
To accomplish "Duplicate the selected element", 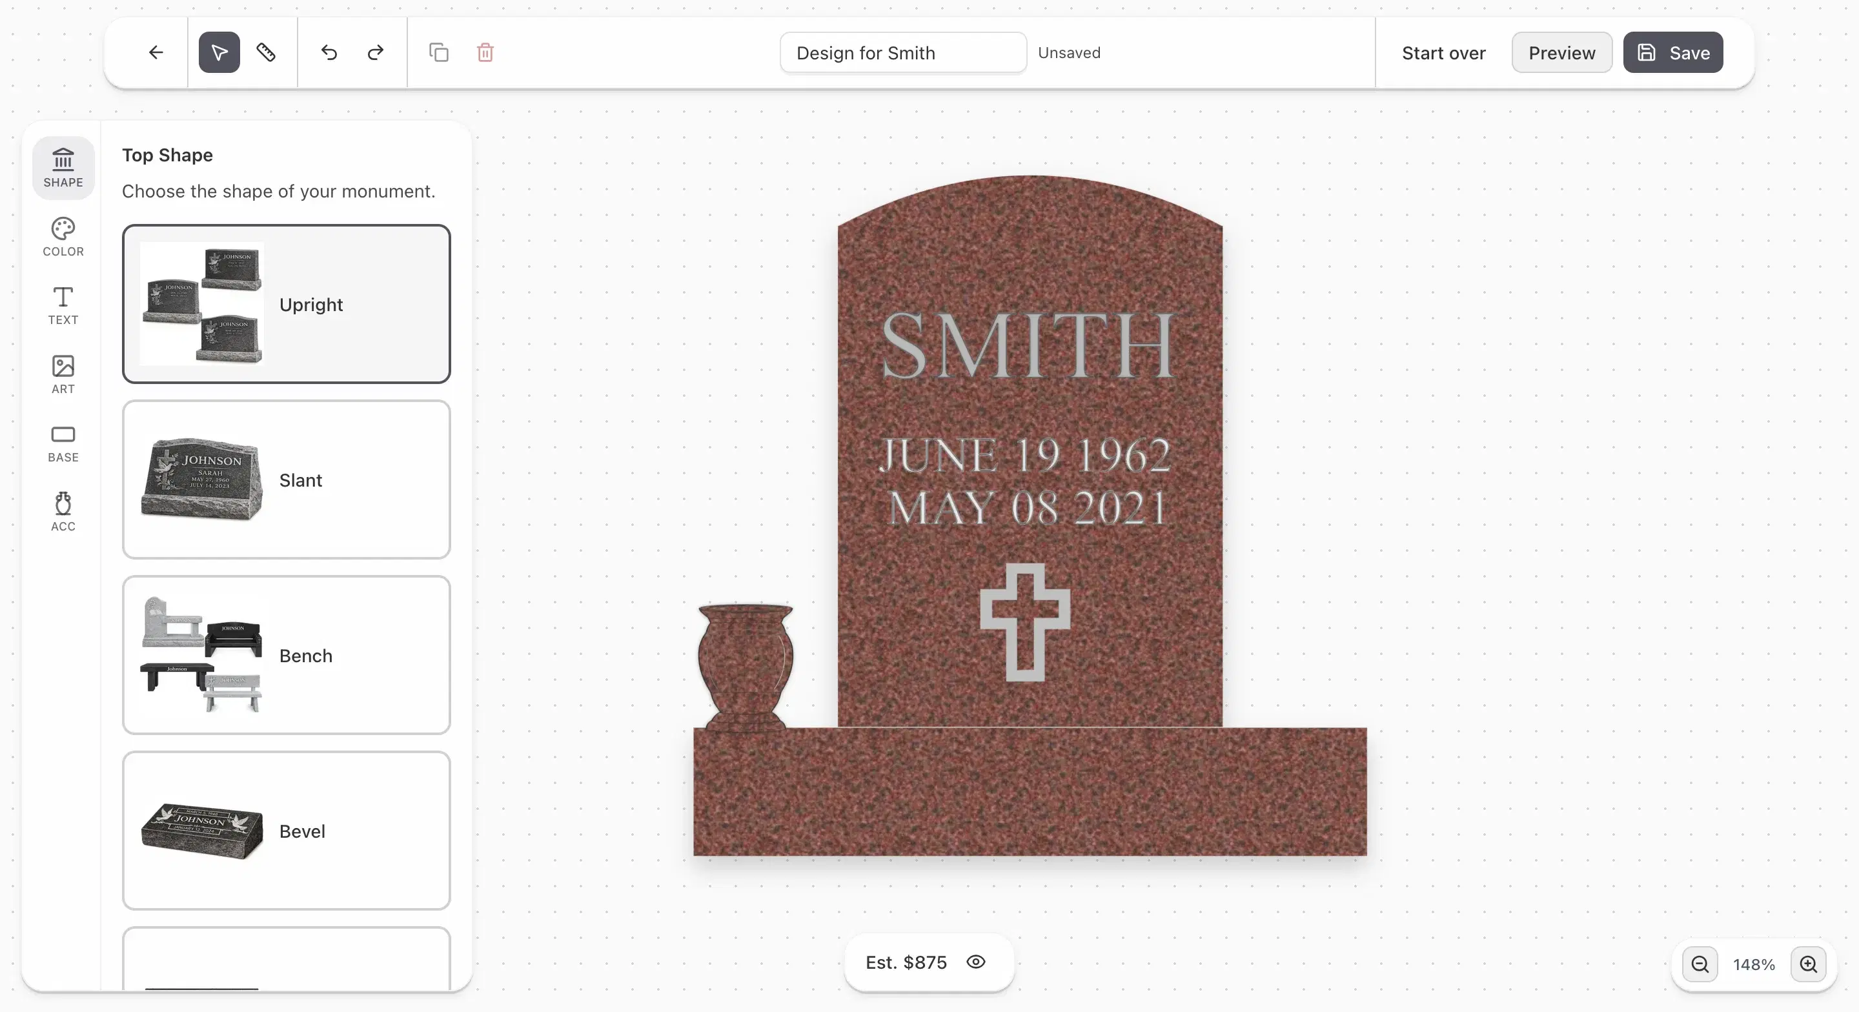I will coord(438,52).
